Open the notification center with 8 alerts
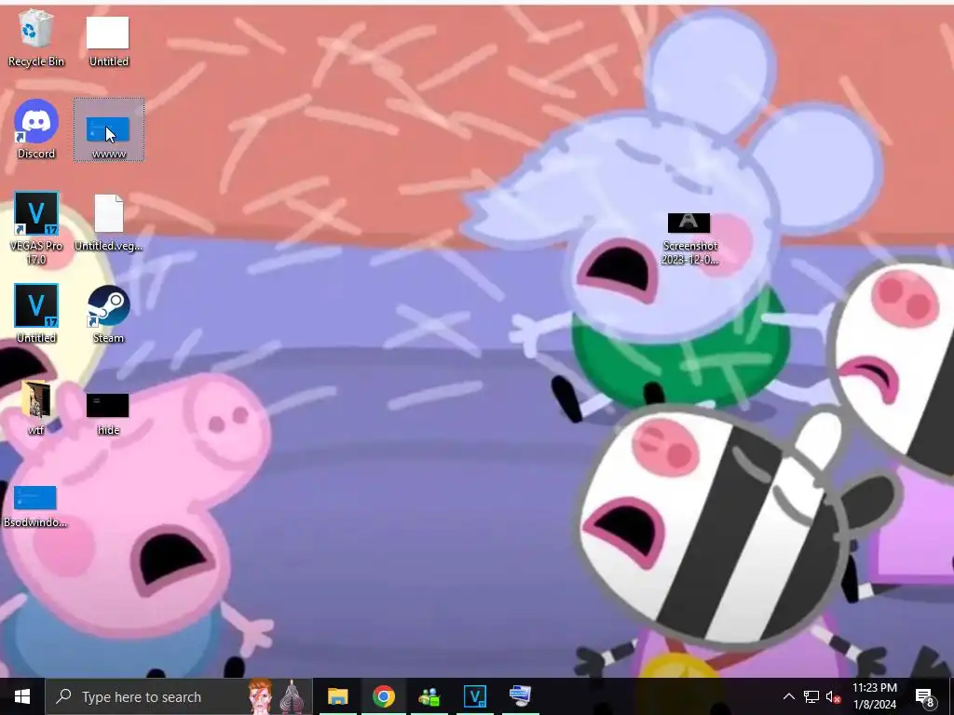954x715 pixels. pos(924,696)
